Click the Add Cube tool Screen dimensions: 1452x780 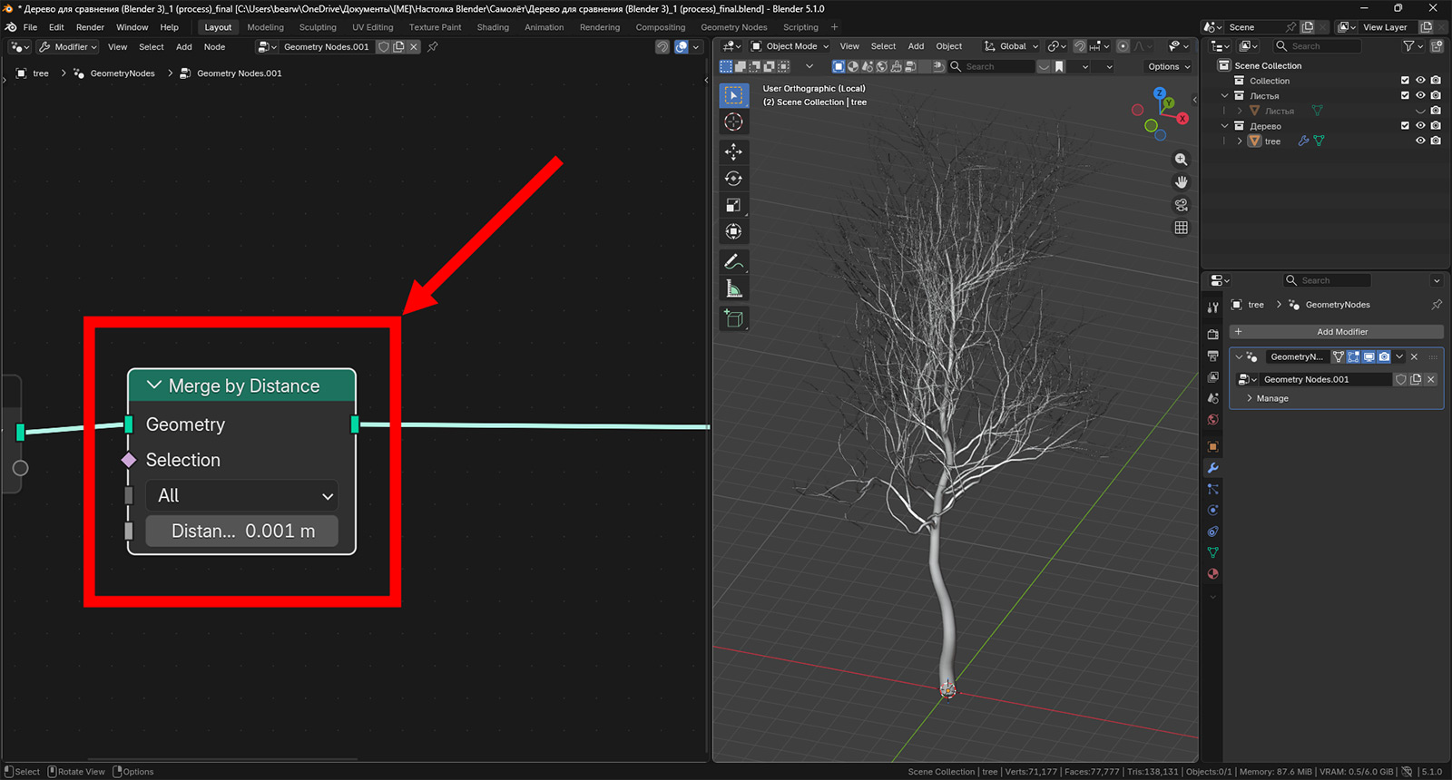pos(733,318)
